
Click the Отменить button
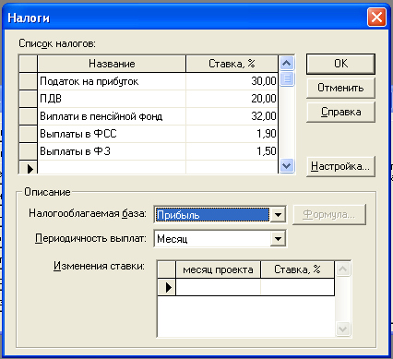pos(340,88)
